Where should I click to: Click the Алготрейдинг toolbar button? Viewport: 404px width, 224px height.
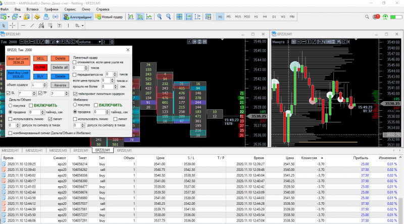[77, 17]
